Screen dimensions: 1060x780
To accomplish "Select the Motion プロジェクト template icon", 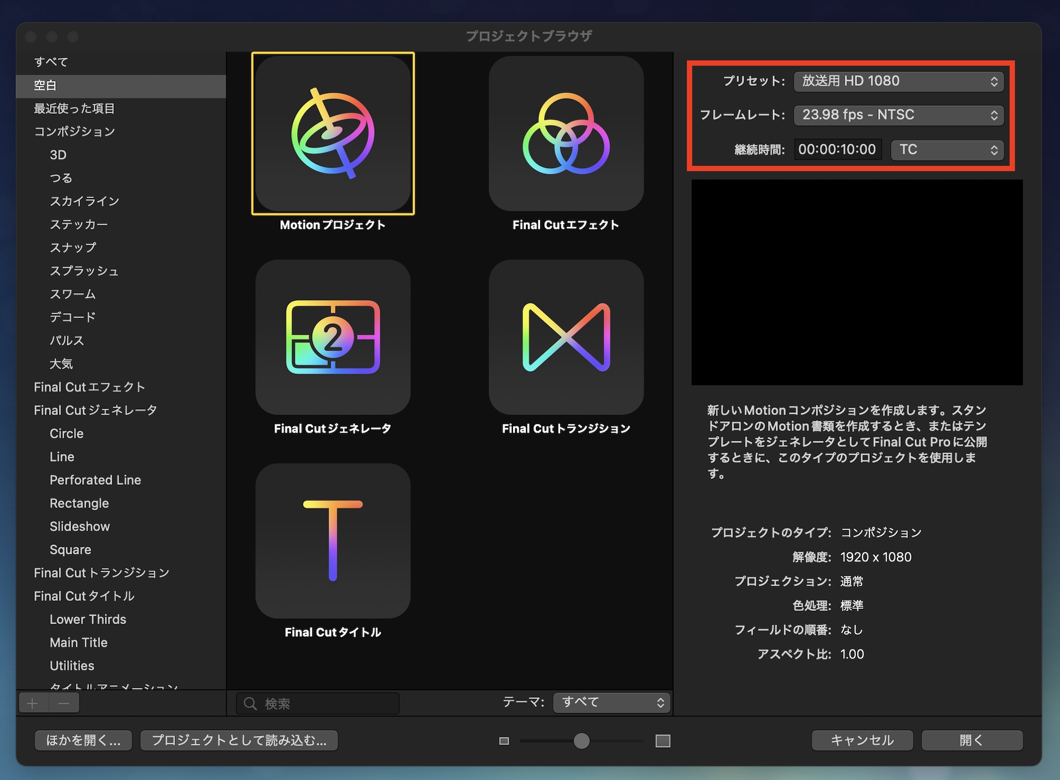I will (332, 135).
